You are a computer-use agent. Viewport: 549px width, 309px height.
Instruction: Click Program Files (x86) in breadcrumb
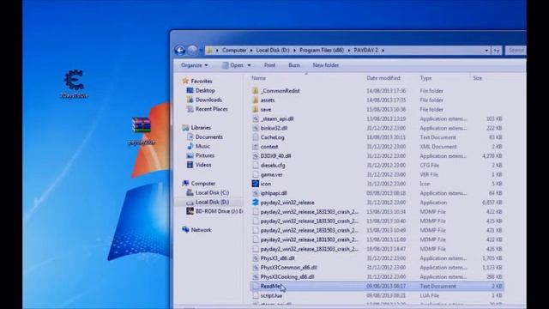pos(322,51)
